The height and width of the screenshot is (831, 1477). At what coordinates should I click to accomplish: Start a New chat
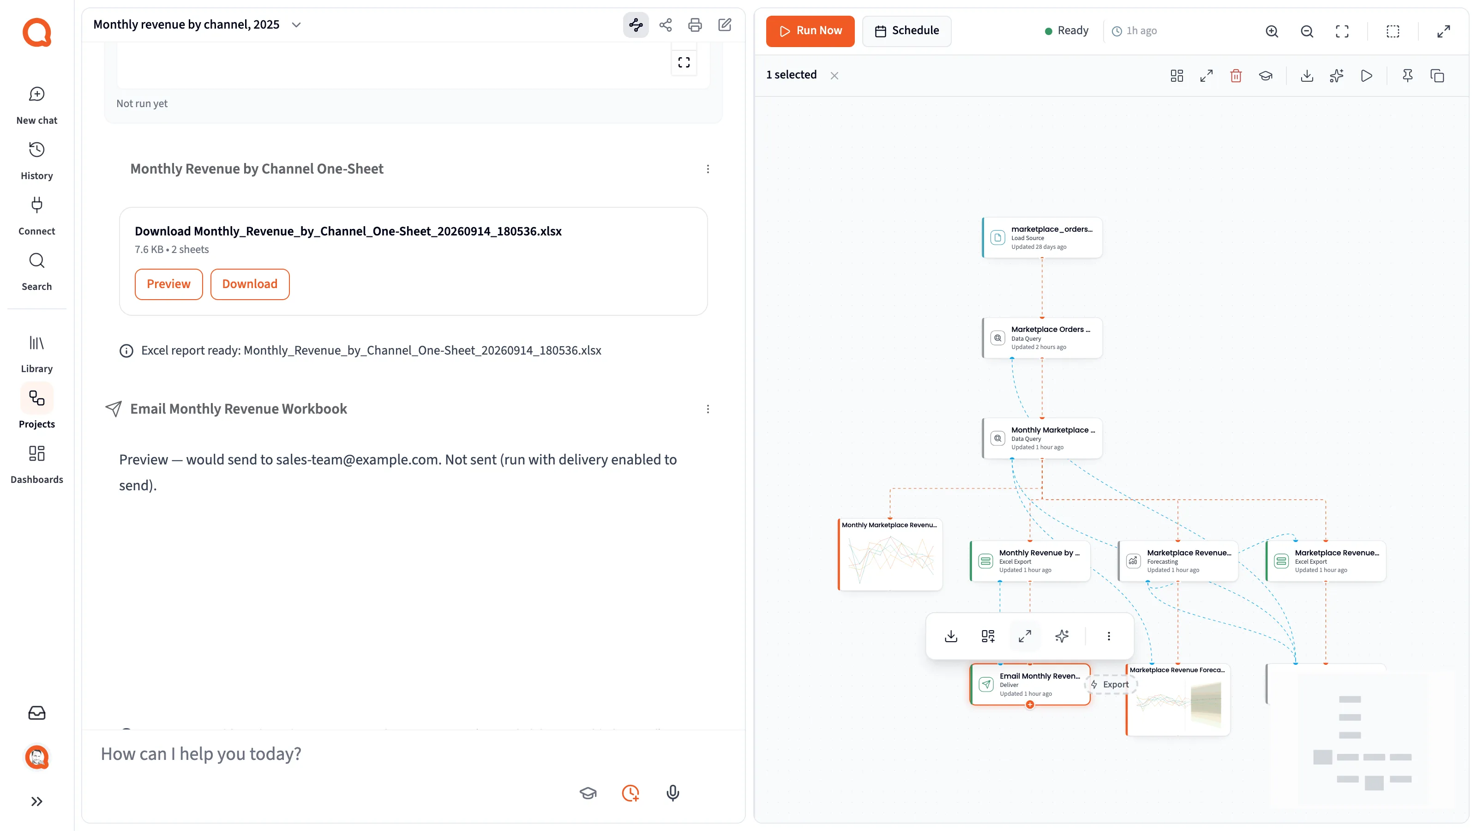[37, 106]
